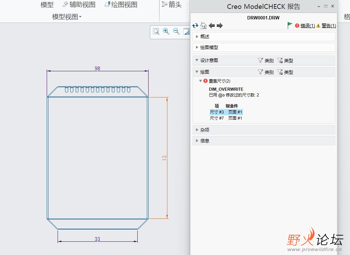Select the zoom out magnifier tool

click(x=176, y=31)
